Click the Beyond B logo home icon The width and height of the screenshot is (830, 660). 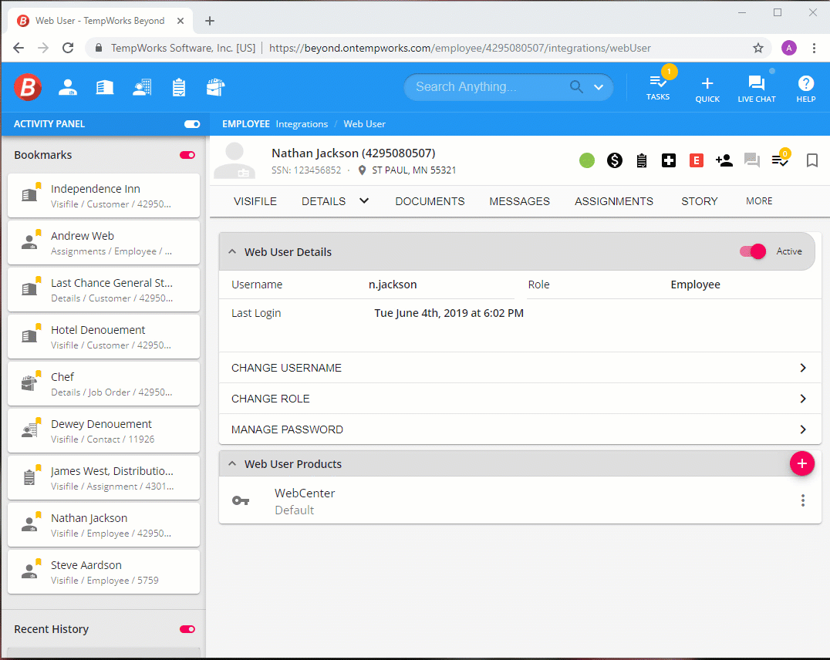click(28, 87)
